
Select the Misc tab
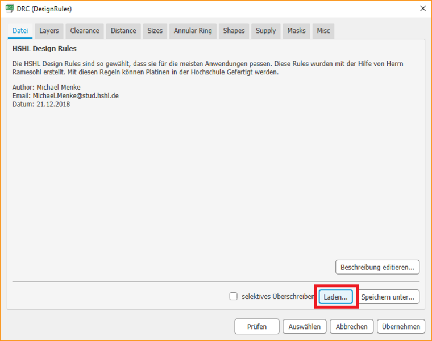(323, 31)
